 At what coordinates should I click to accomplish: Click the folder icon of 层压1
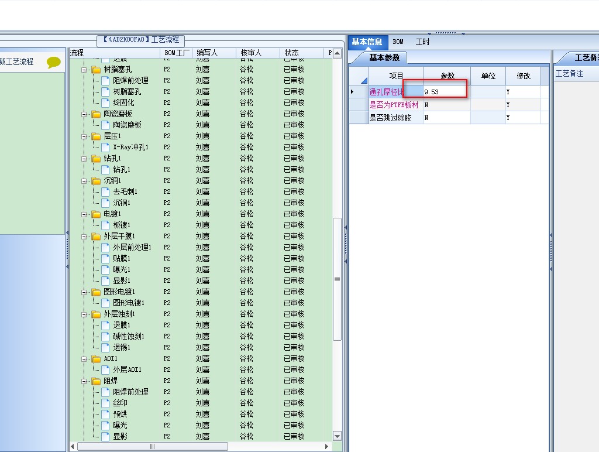[97, 136]
